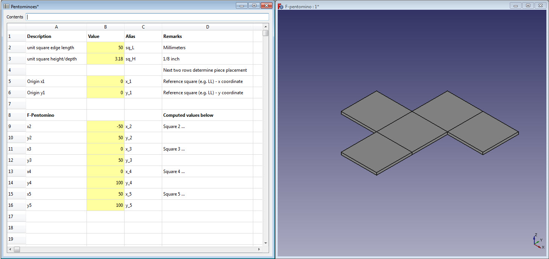
Task: Click the left arrow on horizontal scrollbar
Action: [9, 249]
